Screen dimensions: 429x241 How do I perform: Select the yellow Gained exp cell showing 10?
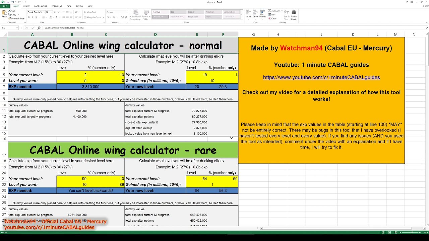click(x=212, y=81)
